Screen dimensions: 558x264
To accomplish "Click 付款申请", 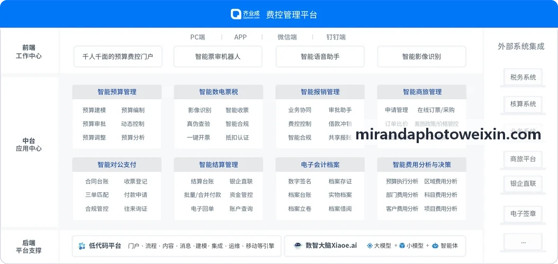I will tap(136, 195).
